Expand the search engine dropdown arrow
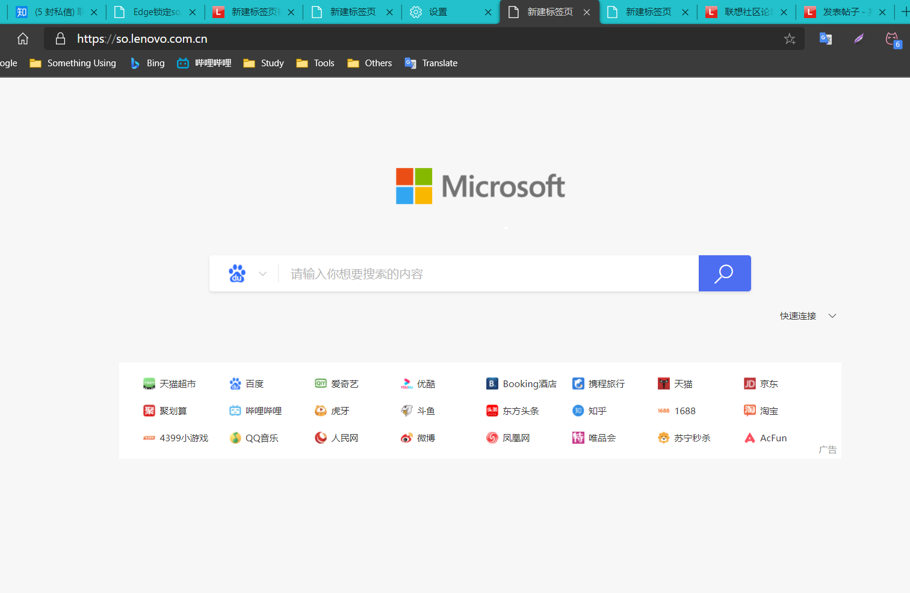The width and height of the screenshot is (910, 593). pyautogui.click(x=262, y=273)
